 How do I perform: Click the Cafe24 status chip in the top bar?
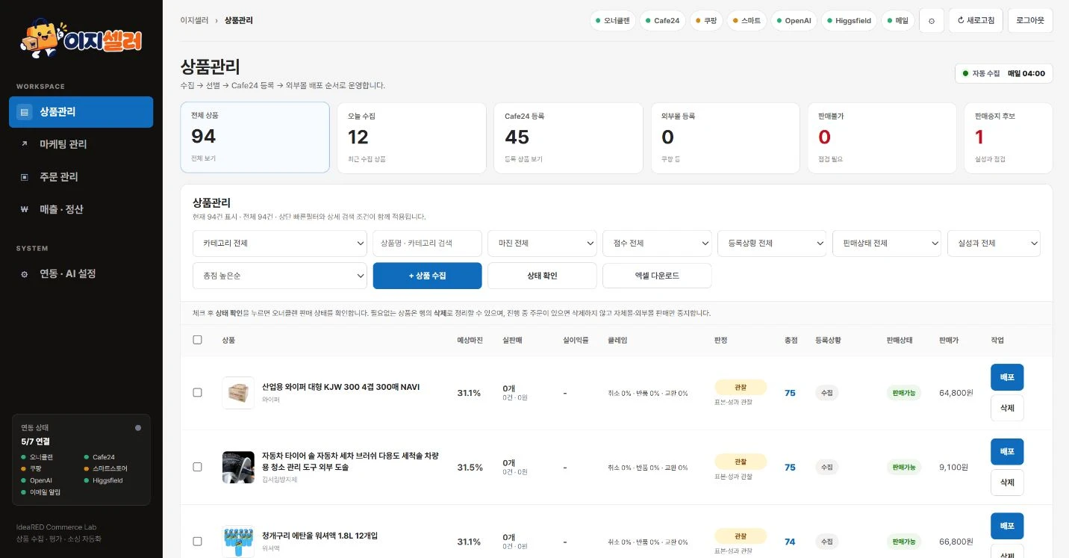coord(662,21)
